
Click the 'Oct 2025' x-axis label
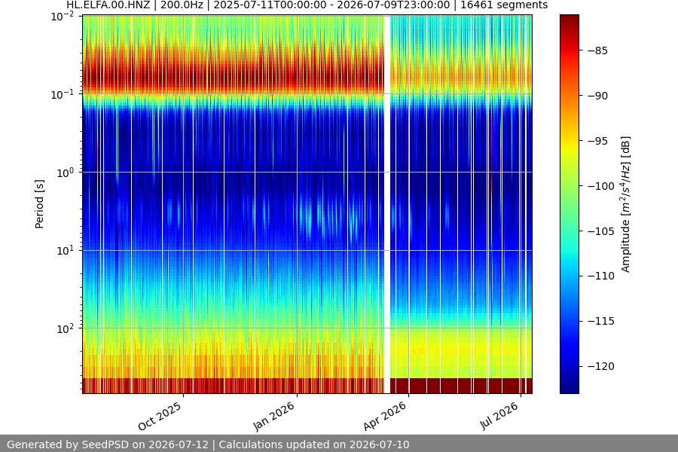tap(160, 416)
